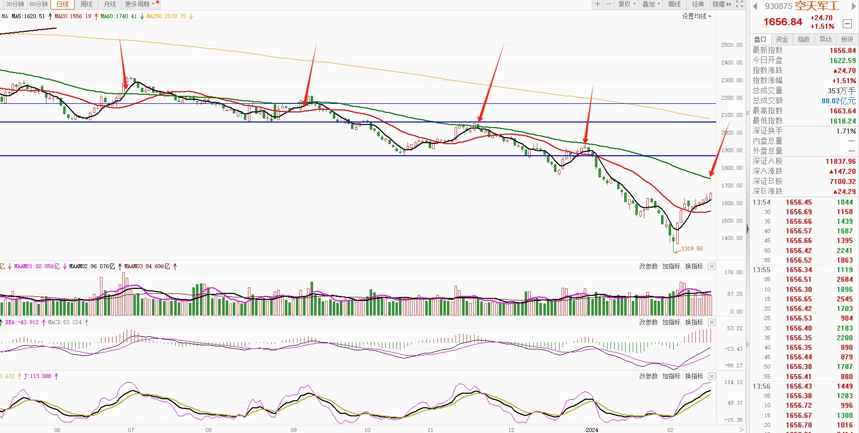Screen dimensions: 859x433
Task: Click 改参数 on the MACD panel
Action: click(648, 323)
